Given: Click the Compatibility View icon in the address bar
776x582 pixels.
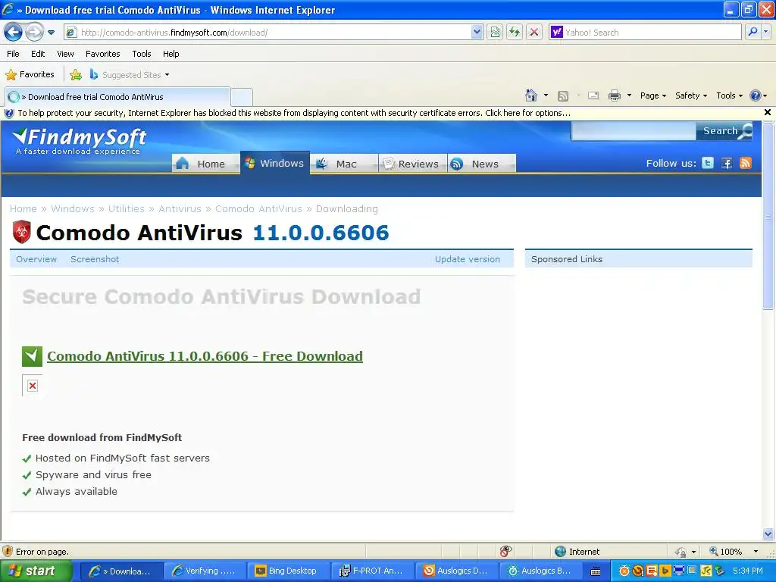Looking at the screenshot, I should (495, 32).
